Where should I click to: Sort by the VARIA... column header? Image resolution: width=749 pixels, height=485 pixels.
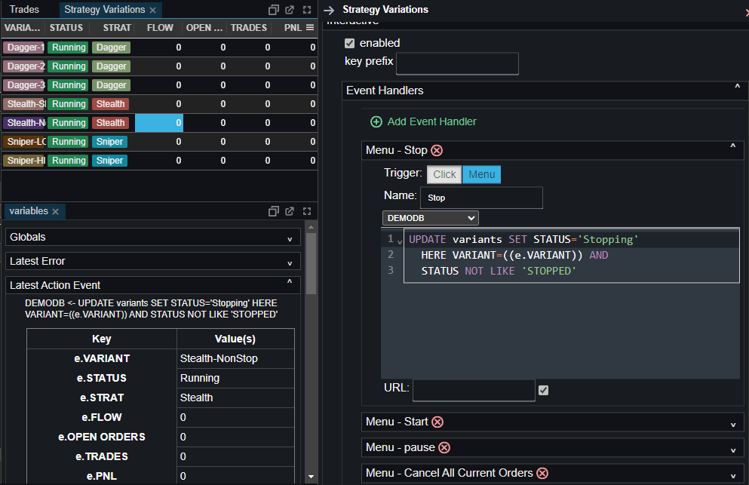pyautogui.click(x=22, y=28)
